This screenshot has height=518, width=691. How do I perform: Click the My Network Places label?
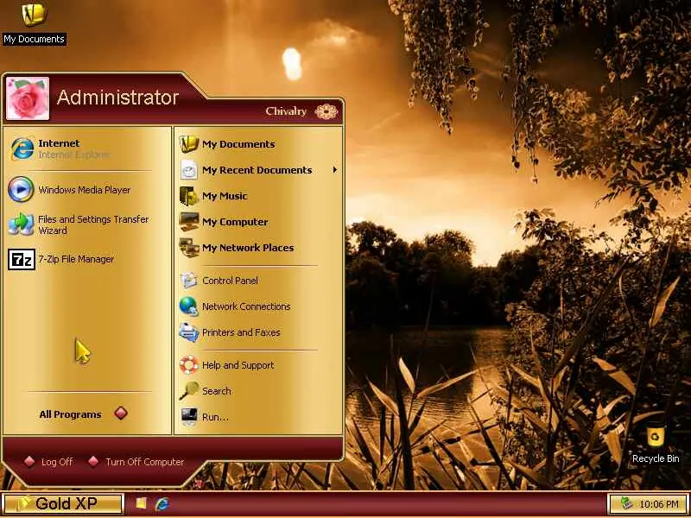[x=248, y=248]
